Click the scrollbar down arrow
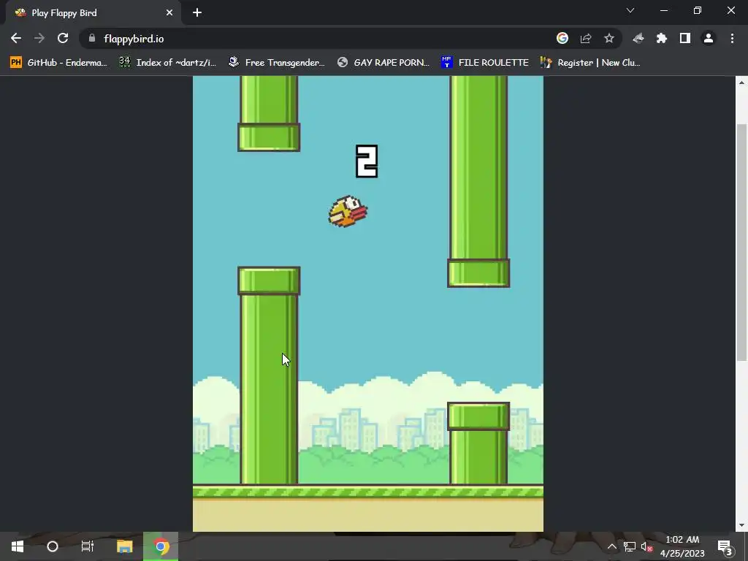748x561 pixels. tap(741, 525)
